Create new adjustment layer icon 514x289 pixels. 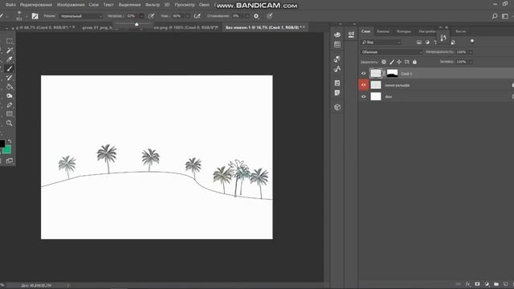point(487,284)
